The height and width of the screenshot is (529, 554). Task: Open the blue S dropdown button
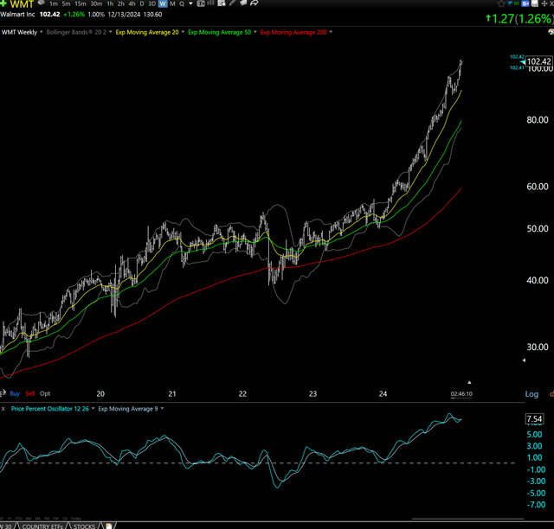(x=525, y=3)
